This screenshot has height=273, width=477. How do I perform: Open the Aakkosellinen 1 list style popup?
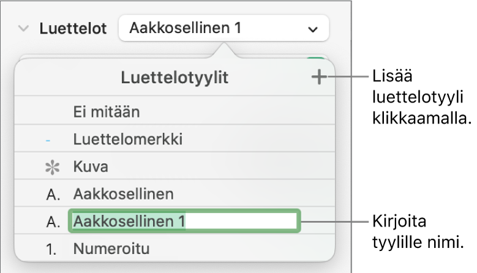click(223, 29)
